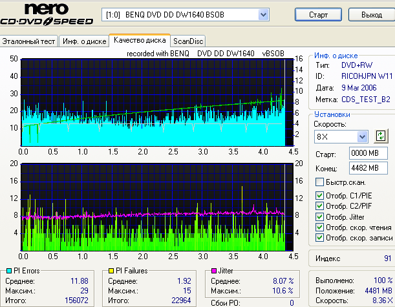The width and height of the screenshot is (395, 307).
Task: Expand the 8X speed dropdown
Action: click(x=362, y=137)
